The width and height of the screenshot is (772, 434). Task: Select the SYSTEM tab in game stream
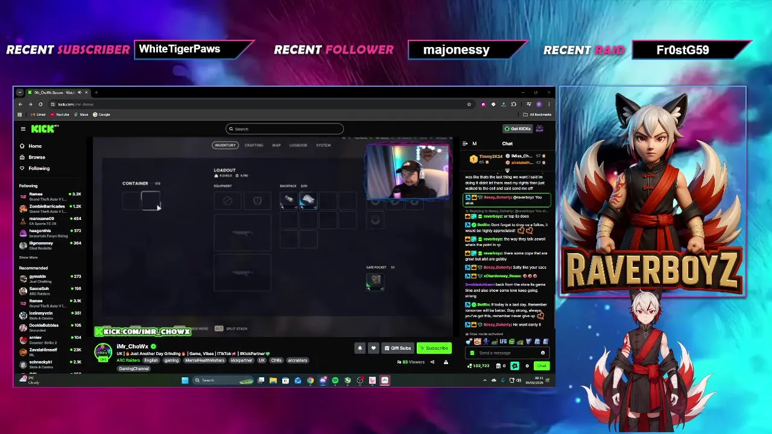click(323, 145)
